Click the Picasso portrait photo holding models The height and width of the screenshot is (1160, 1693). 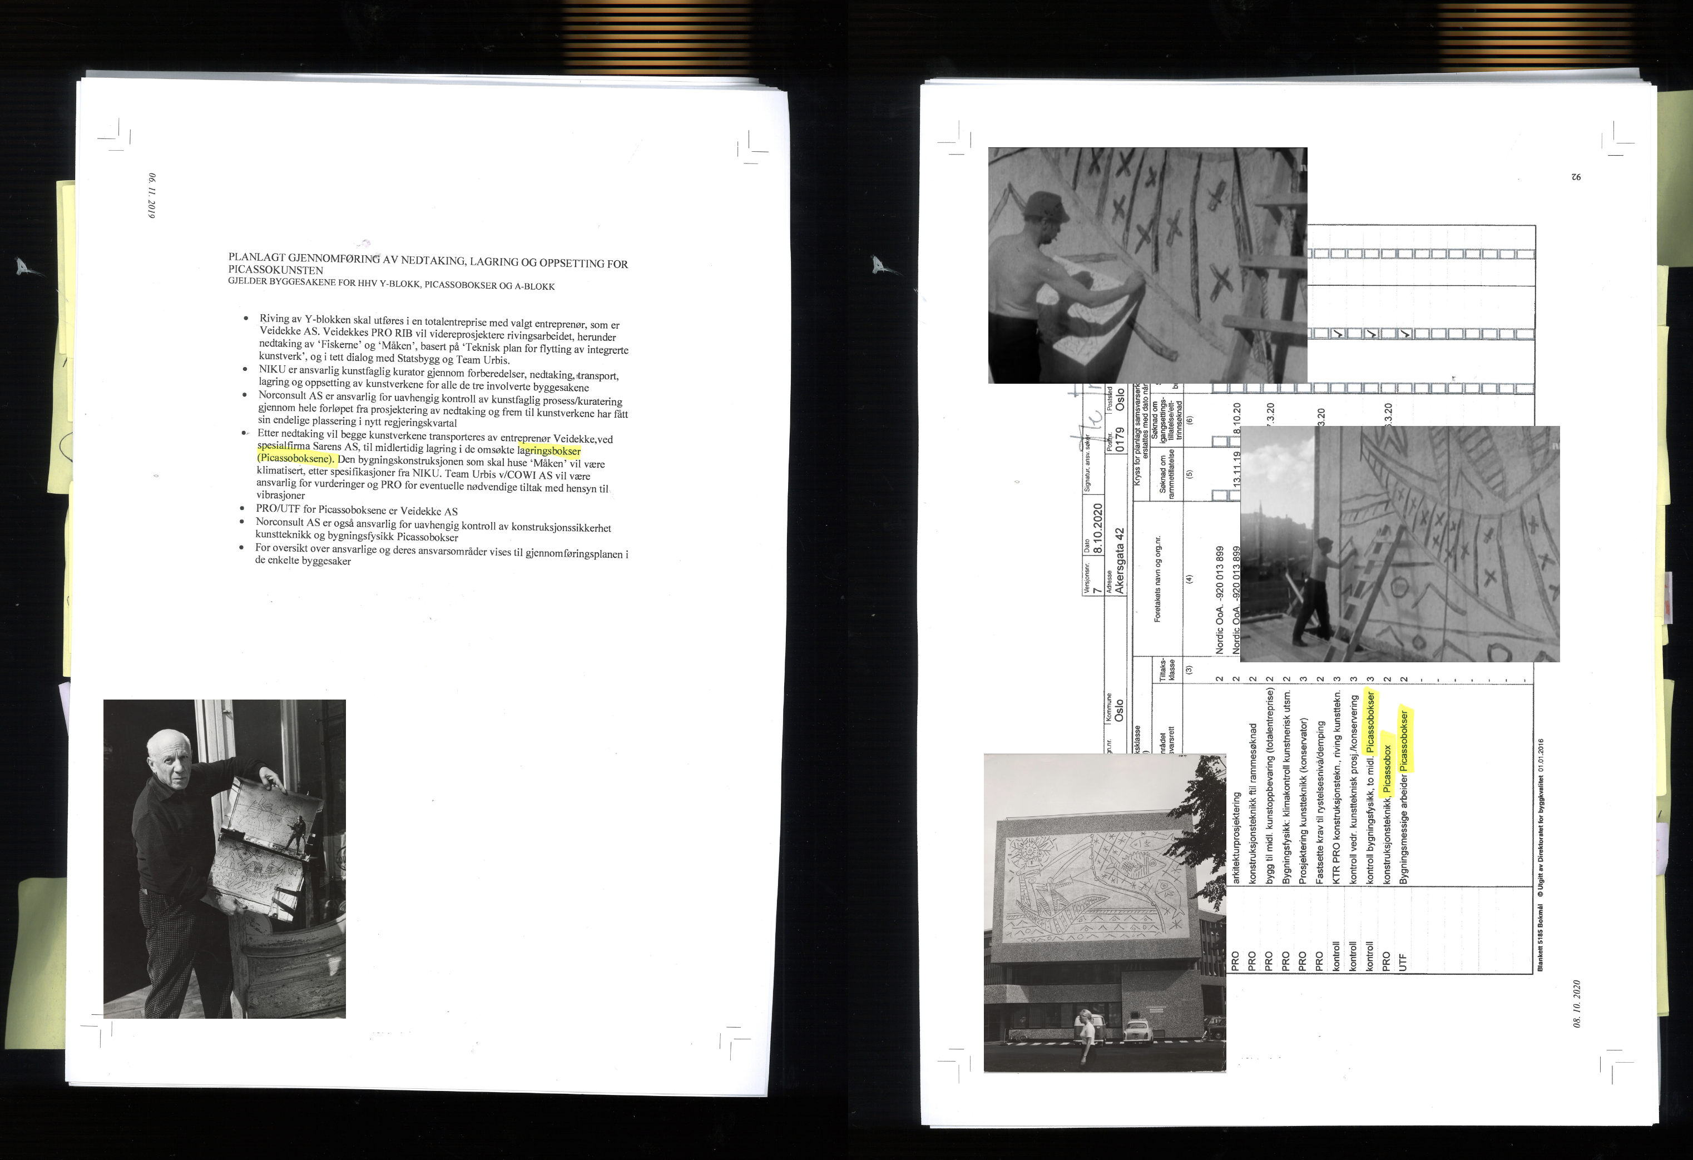point(224,859)
